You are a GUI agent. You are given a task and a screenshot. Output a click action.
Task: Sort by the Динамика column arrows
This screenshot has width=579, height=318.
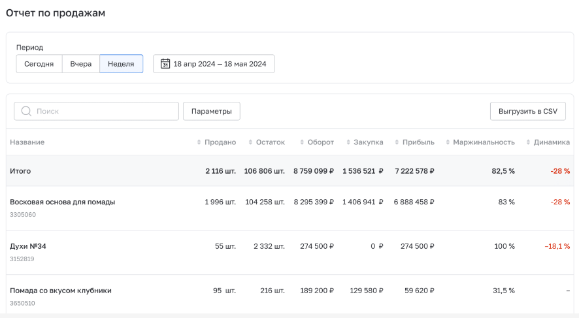(529, 142)
